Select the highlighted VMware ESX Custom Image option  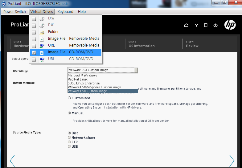click(103, 91)
